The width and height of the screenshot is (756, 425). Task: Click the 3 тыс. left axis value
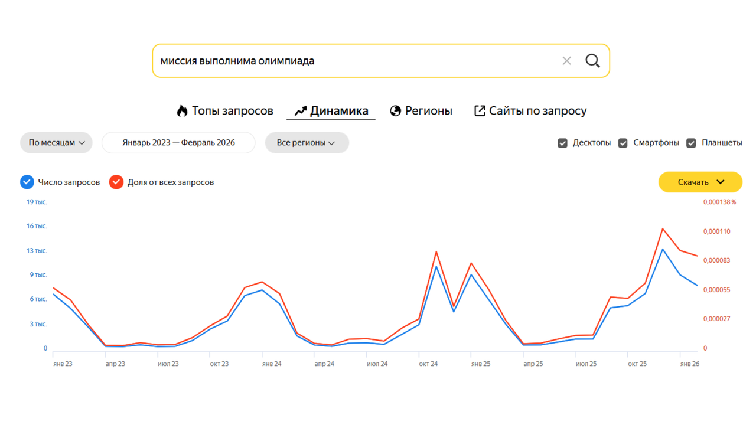click(x=38, y=324)
